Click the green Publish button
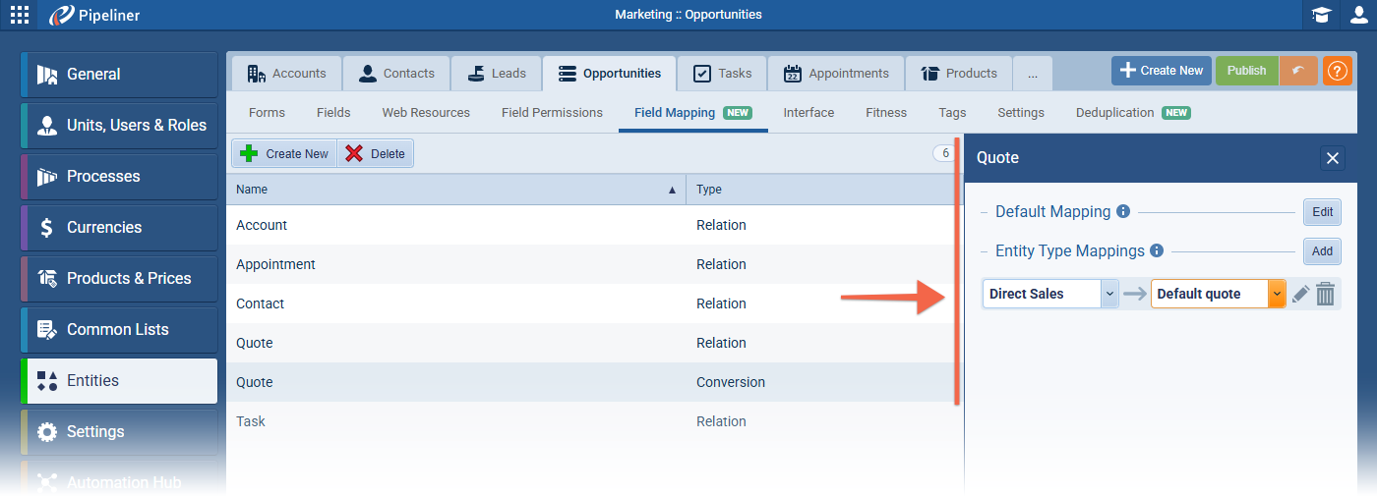Screen dimensions: 1377x496 pos(1246,71)
